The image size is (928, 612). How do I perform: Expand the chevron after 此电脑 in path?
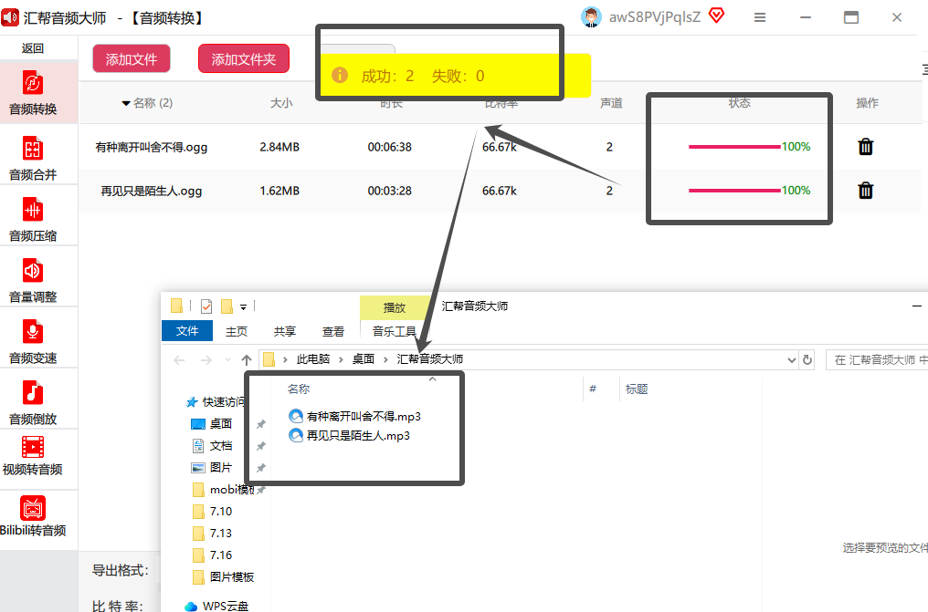(341, 359)
